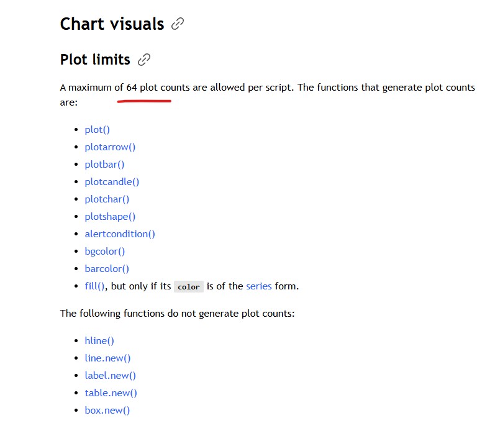This screenshot has width=495, height=431.
Task: Go to the label.new() reference
Action: pos(110,376)
